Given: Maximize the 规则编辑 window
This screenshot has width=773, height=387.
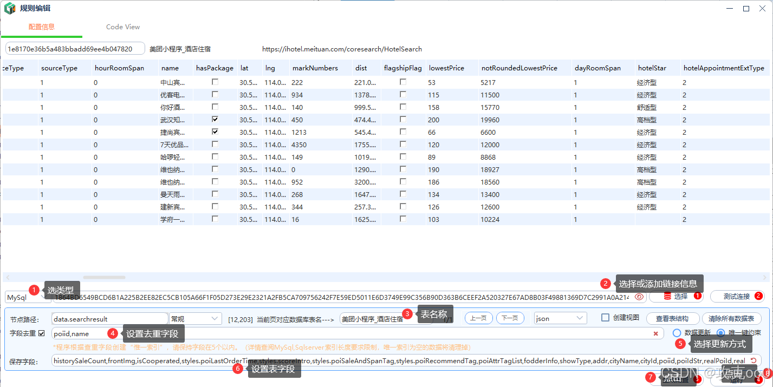Looking at the screenshot, I should 746,9.
